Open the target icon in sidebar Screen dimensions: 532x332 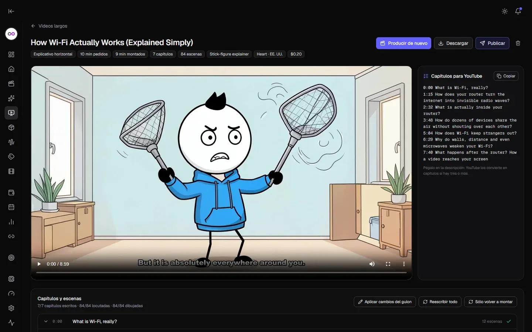click(x=11, y=258)
